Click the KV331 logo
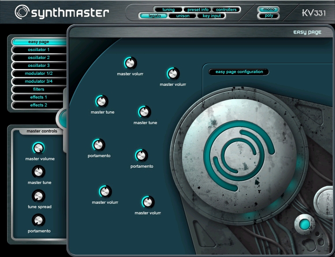Viewport: 335px width, 257px height. tap(314, 13)
